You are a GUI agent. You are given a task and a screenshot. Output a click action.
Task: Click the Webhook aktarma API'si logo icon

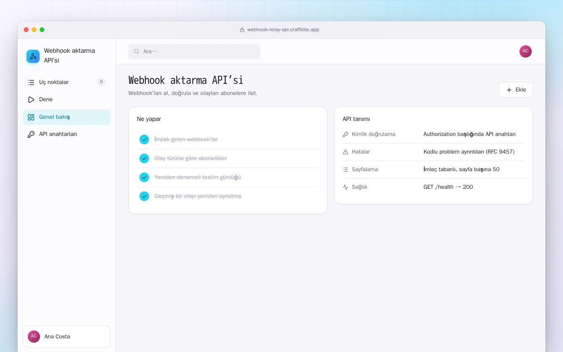tap(33, 56)
